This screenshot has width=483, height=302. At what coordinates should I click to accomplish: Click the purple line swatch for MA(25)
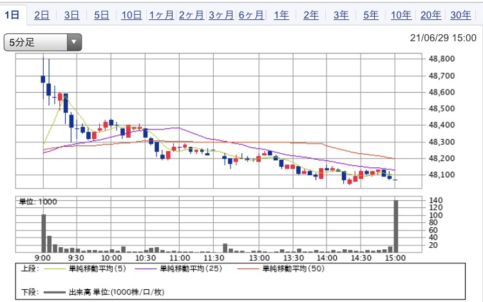click(x=146, y=269)
